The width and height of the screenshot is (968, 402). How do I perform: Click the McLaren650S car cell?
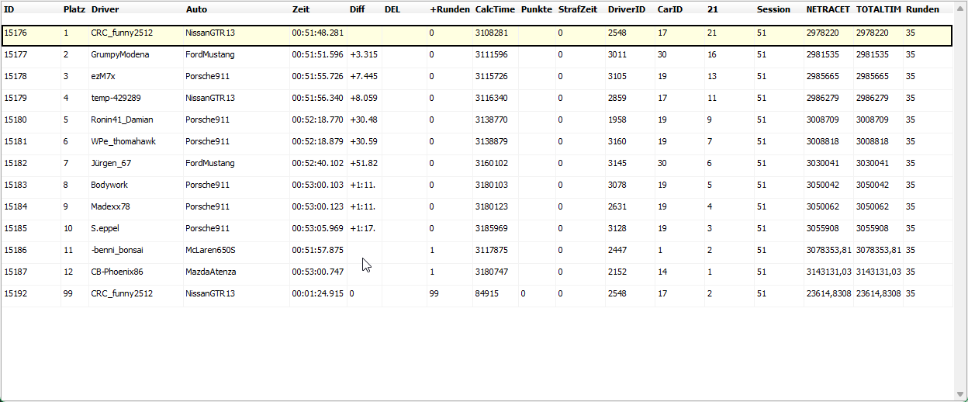coord(210,251)
